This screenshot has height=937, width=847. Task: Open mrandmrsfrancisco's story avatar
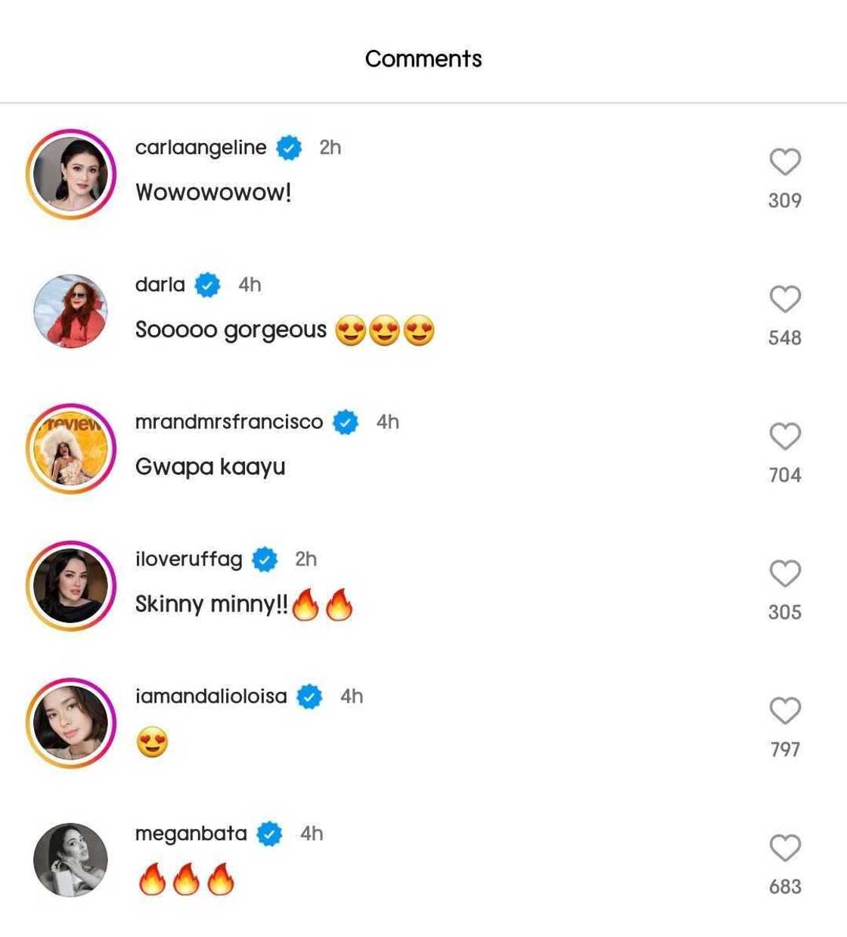70,448
